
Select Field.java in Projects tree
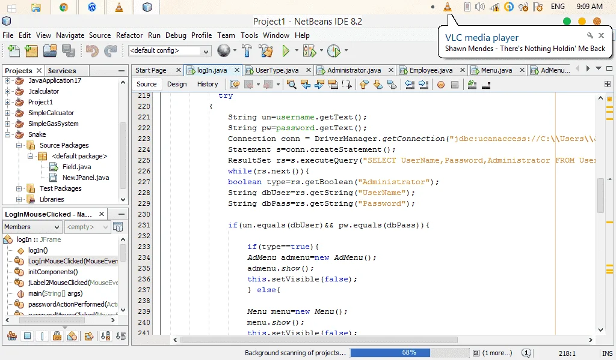pyautogui.click(x=76, y=167)
